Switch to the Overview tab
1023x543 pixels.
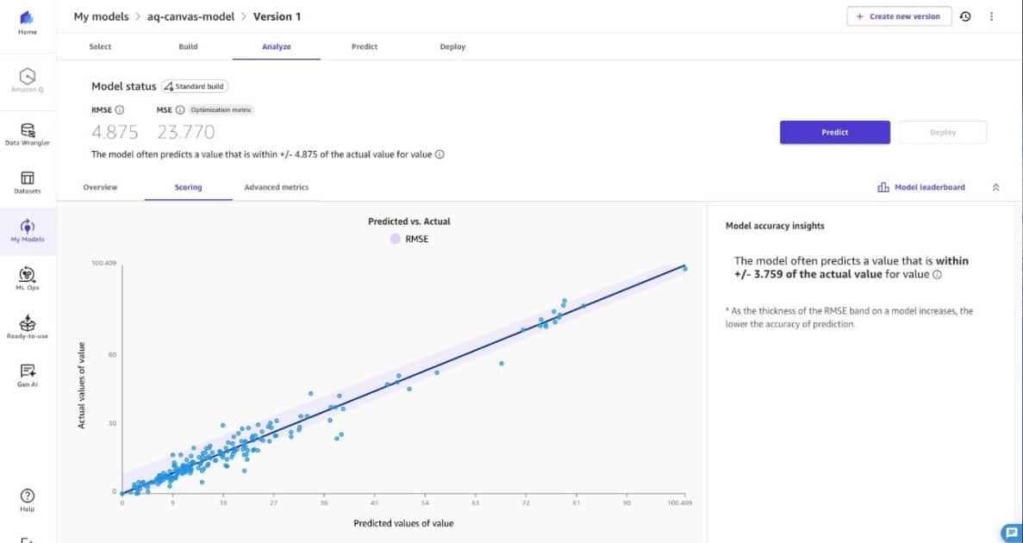[x=100, y=187]
